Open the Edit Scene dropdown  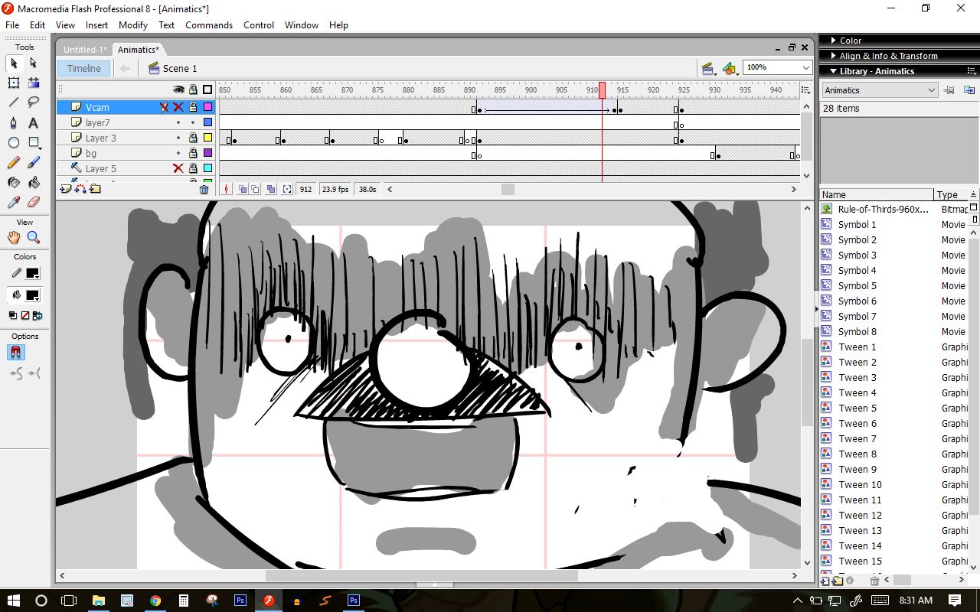coord(708,68)
